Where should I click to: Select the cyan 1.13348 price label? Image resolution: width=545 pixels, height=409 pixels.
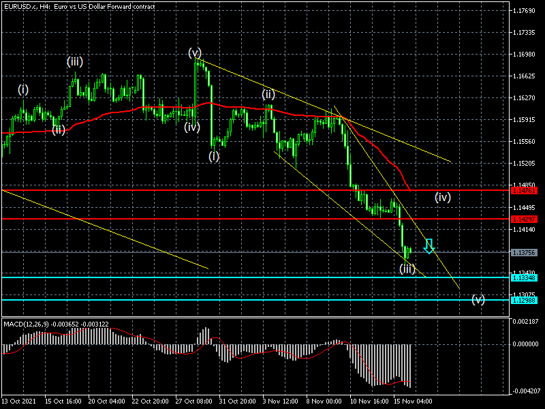[523, 277]
